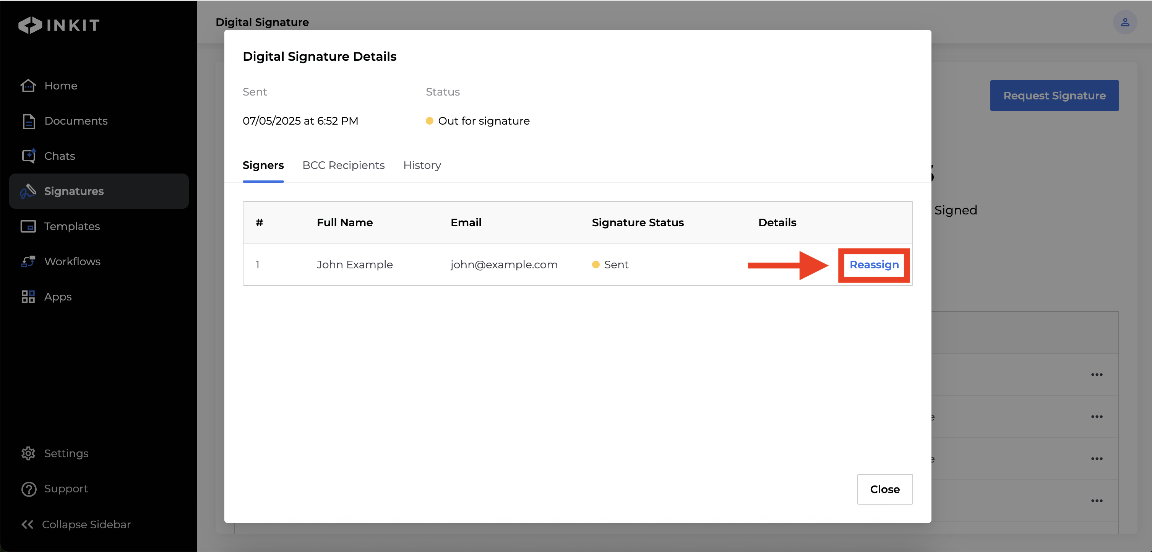Open the Chats sparkle icon
Screen dimensions: 1152x552
coord(29,156)
